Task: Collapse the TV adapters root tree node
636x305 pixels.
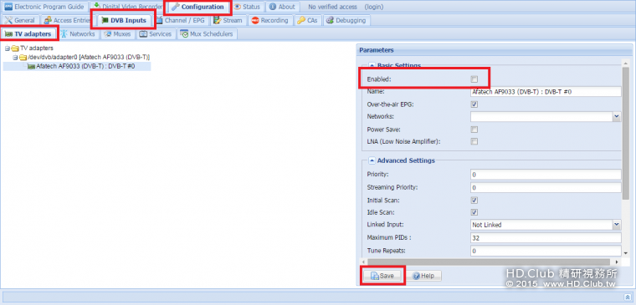Action: tap(7, 48)
